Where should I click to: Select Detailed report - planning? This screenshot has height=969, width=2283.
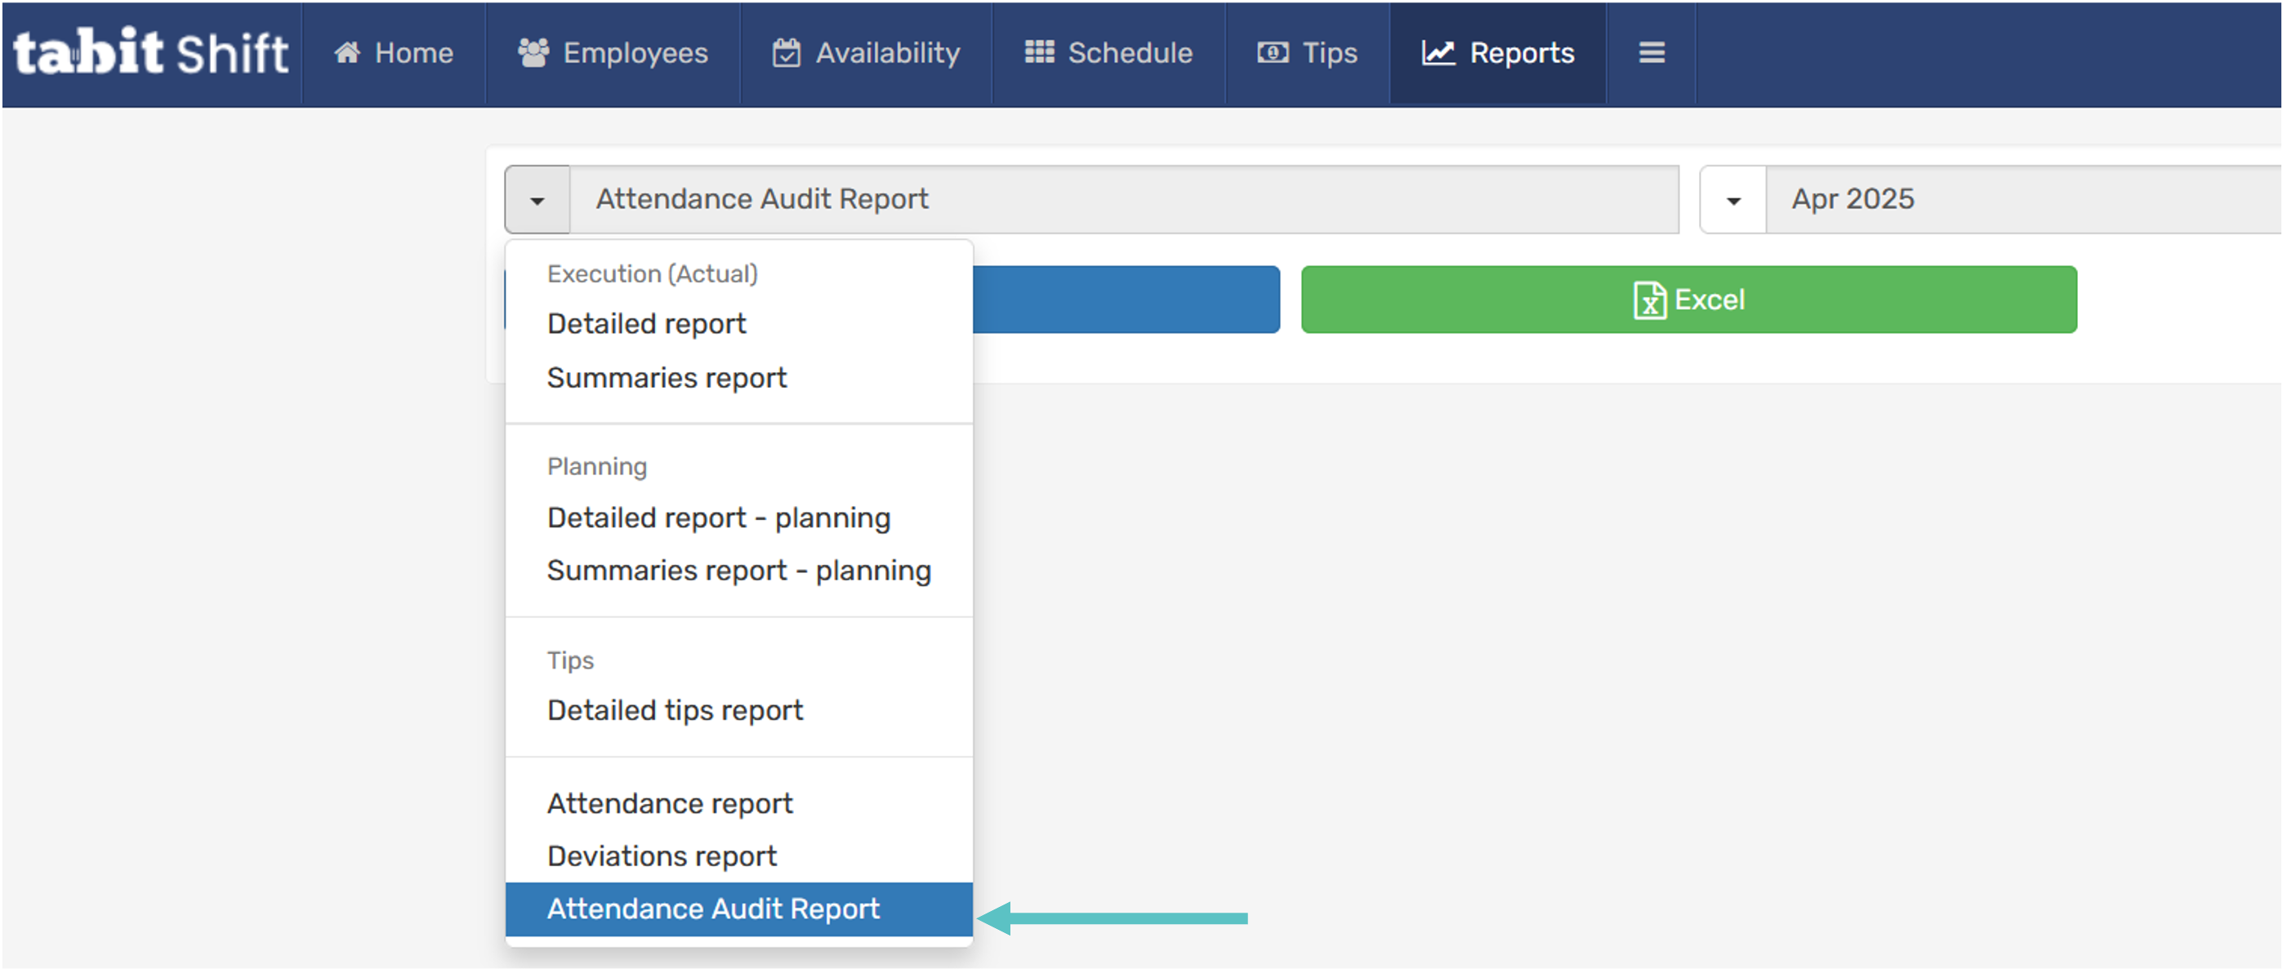(x=718, y=518)
